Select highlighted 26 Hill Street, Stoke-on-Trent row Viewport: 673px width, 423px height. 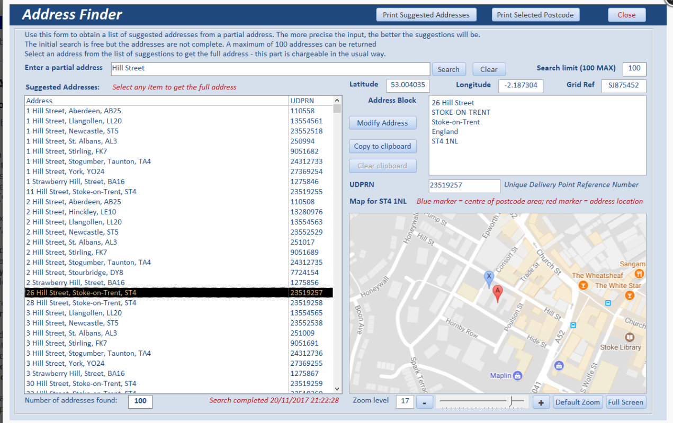click(178, 292)
